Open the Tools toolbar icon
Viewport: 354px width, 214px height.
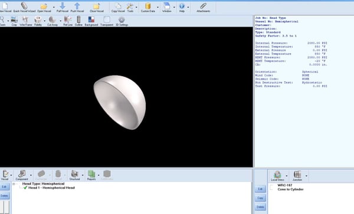[130, 7]
